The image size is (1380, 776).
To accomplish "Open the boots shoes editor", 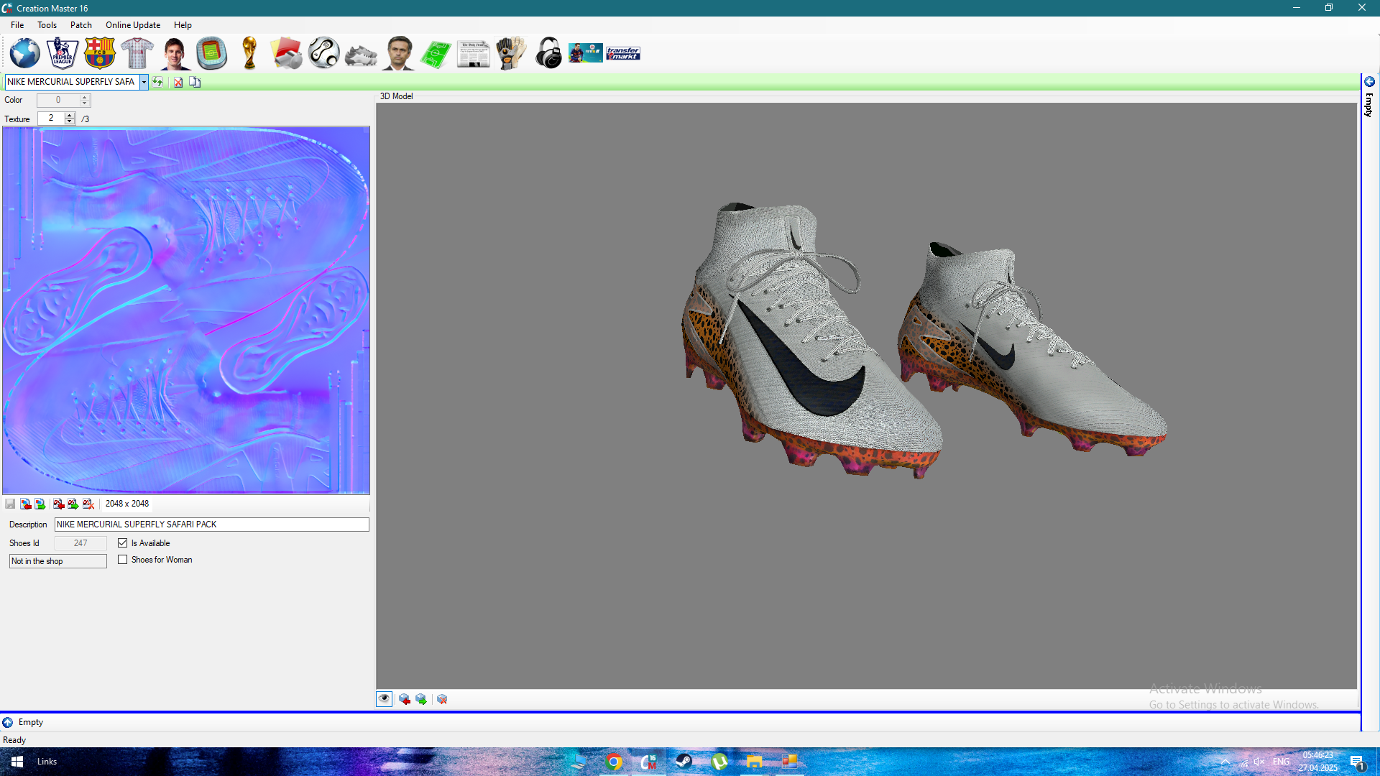I will point(362,55).
